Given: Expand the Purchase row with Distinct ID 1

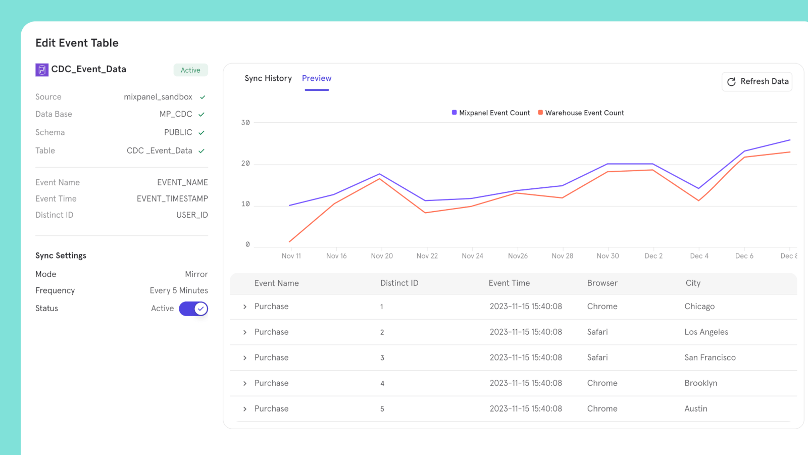Looking at the screenshot, I should (x=245, y=307).
